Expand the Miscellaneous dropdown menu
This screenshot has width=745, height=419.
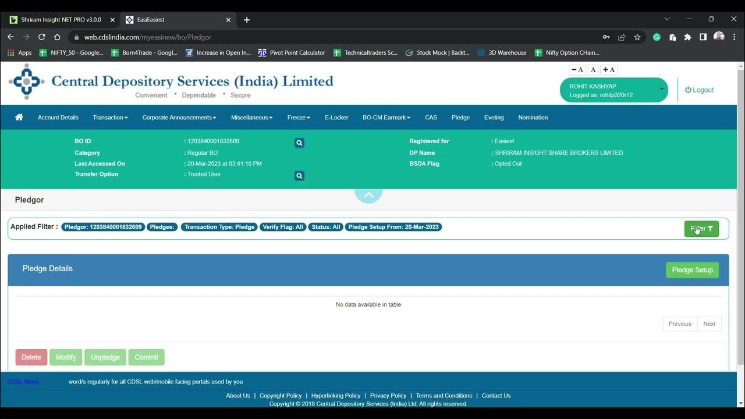tap(251, 118)
